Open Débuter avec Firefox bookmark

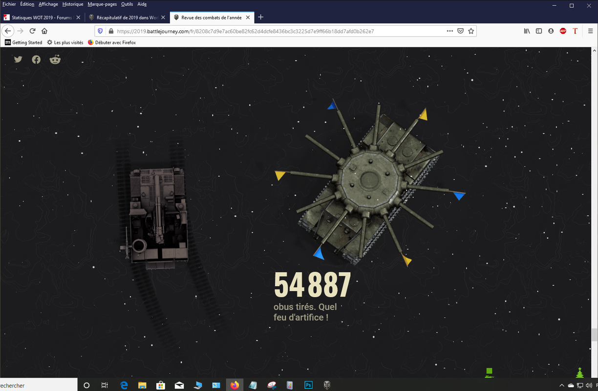click(112, 43)
